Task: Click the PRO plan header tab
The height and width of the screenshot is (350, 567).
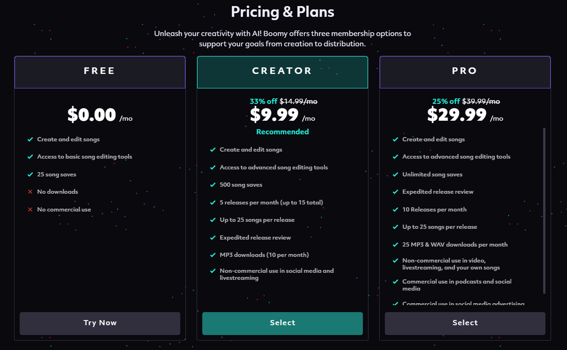Action: click(465, 72)
